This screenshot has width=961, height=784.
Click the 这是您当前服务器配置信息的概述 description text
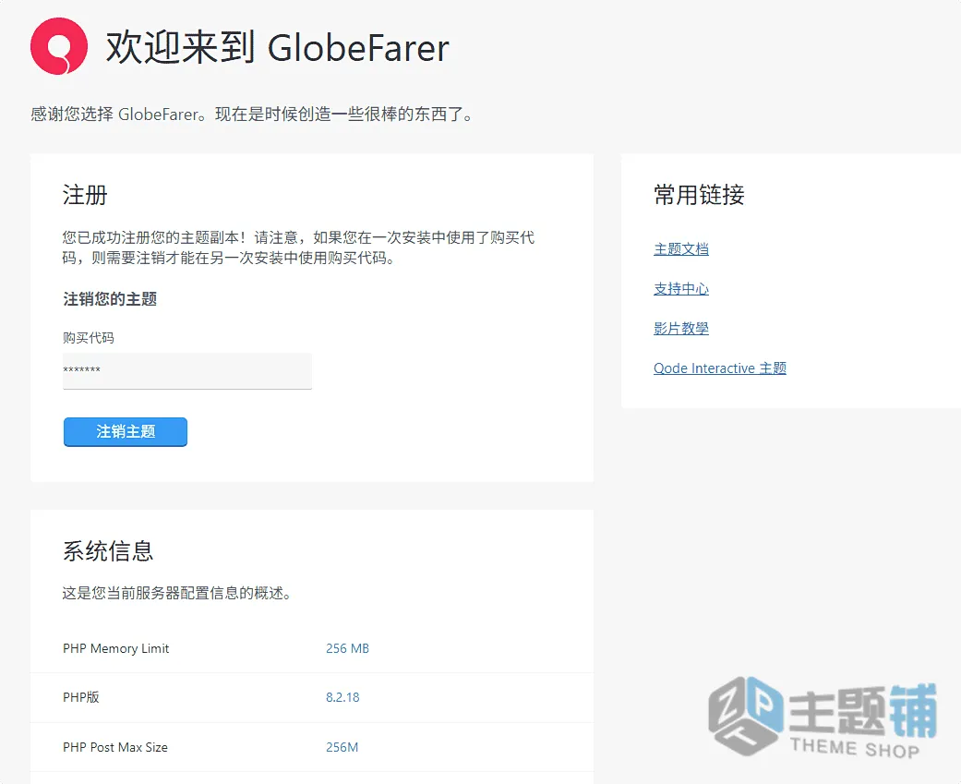pos(176,593)
